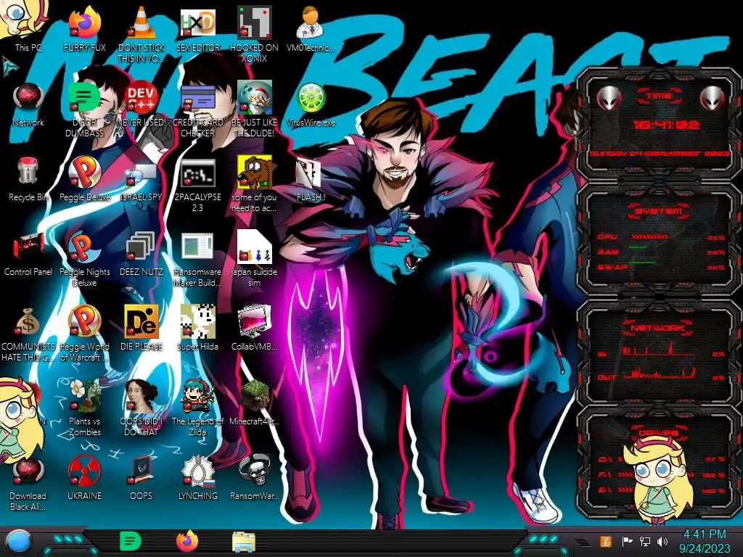Select the CollabVMB... monitor icon
Viewport: 743px width, 557px height.
(254, 329)
